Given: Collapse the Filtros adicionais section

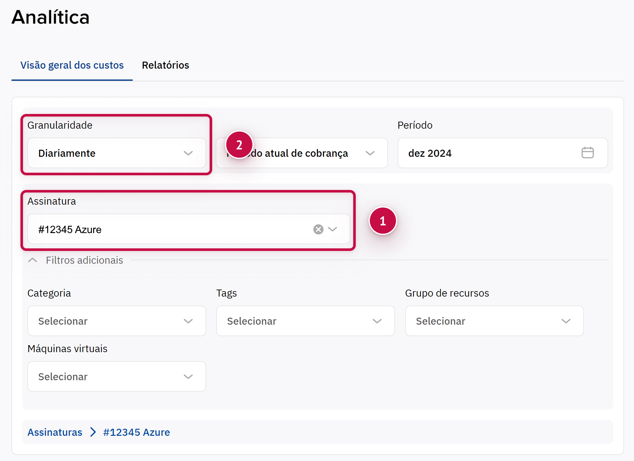Looking at the screenshot, I should [x=33, y=260].
